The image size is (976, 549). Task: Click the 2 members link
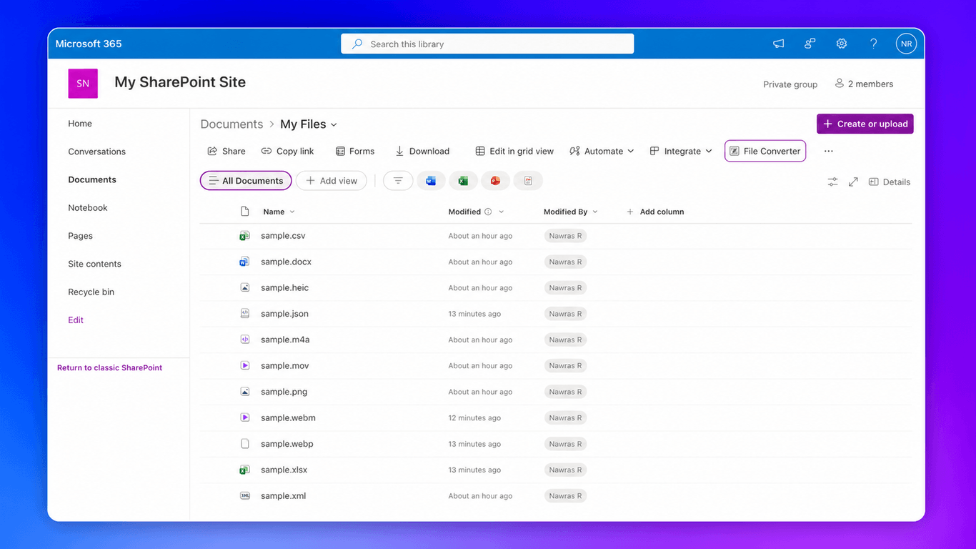[x=864, y=84]
